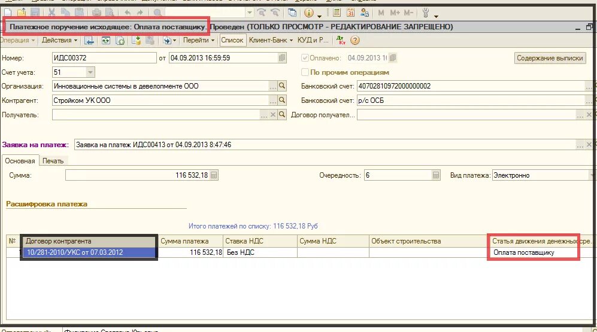The height and width of the screenshot is (332, 597).
Task: Click the Help question mark icon
Action: [x=355, y=40]
